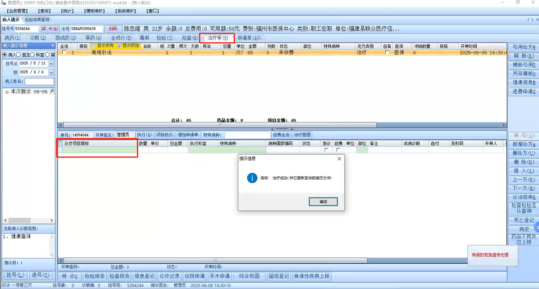Click the blue info icon in 提示信息 dialog
This screenshot has height=289, width=539.
pyautogui.click(x=252, y=178)
